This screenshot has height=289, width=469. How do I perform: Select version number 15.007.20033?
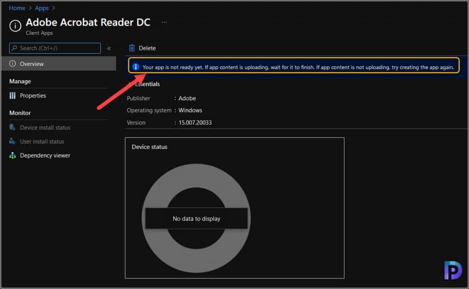tap(195, 123)
